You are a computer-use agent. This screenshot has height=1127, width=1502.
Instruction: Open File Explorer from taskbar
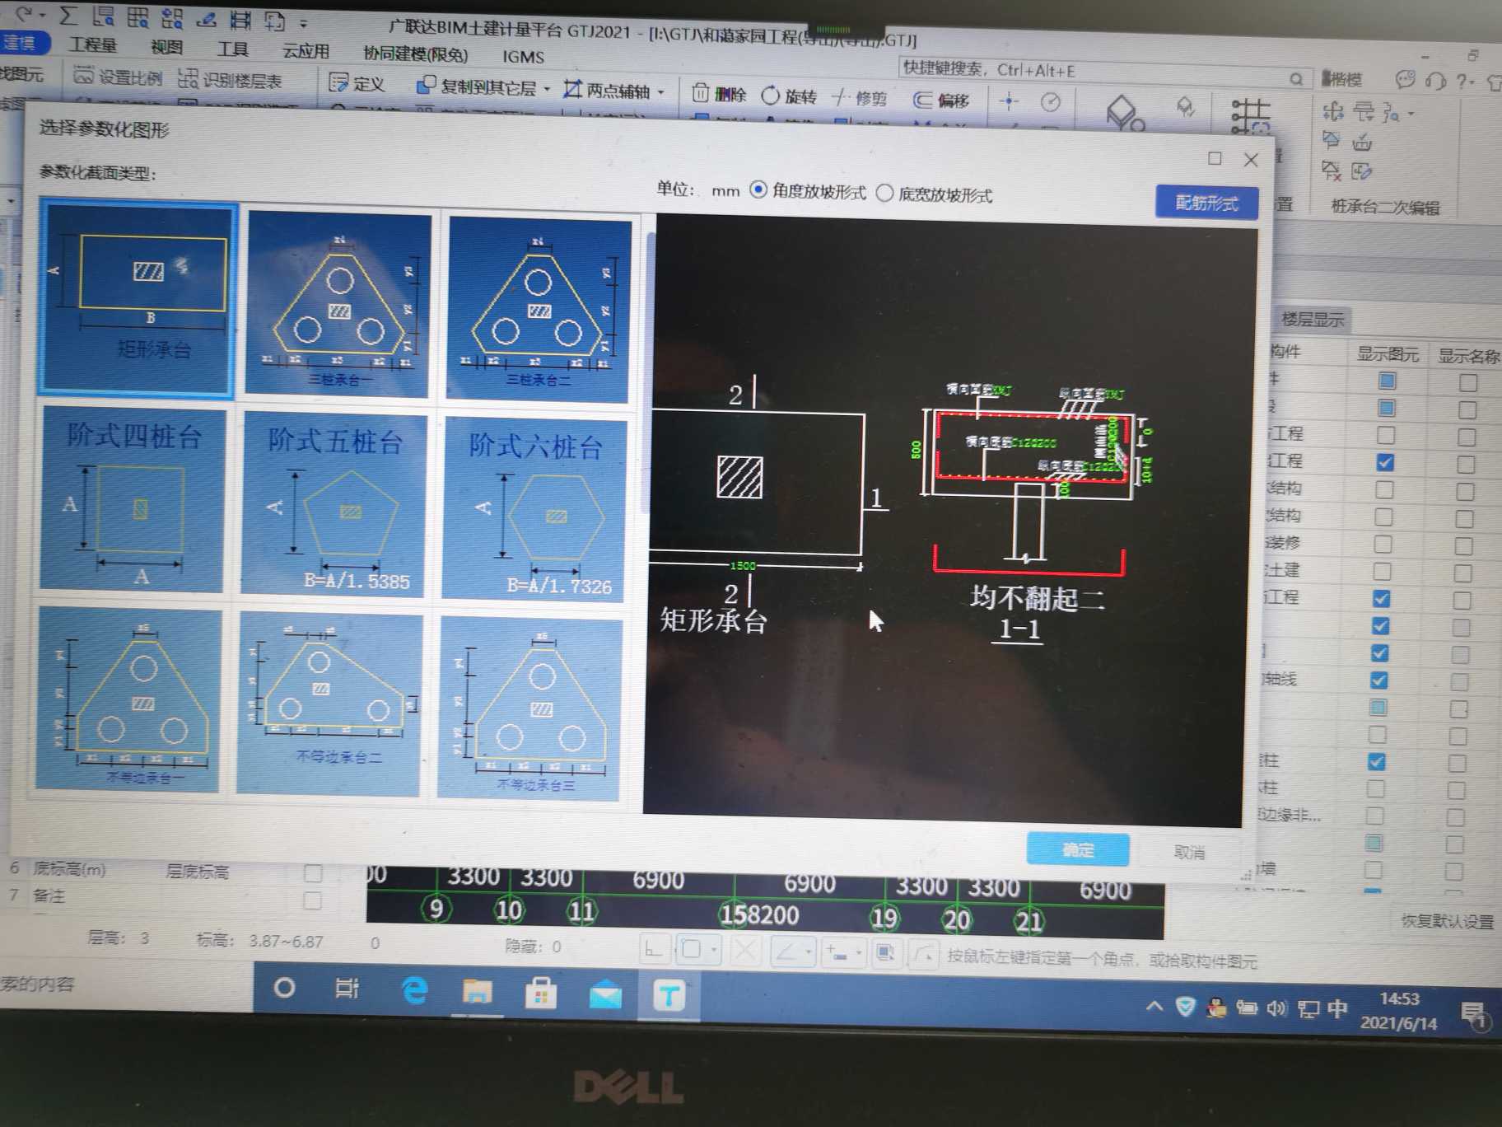pos(477,992)
